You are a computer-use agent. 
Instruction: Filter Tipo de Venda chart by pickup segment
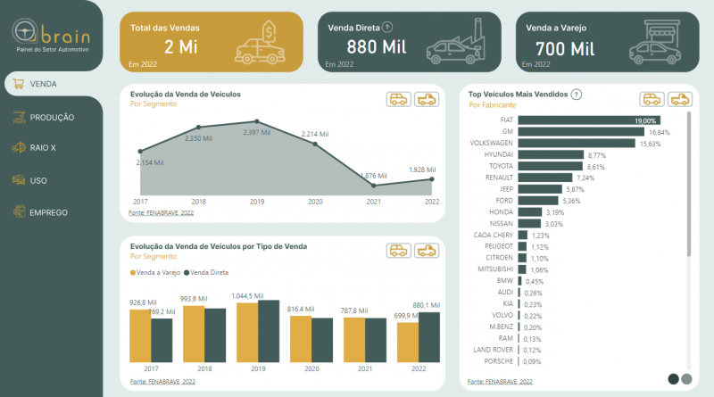[x=427, y=251]
